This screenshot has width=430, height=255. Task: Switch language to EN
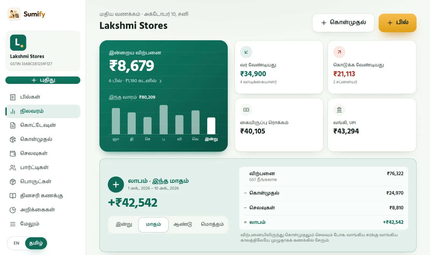pyautogui.click(x=16, y=243)
